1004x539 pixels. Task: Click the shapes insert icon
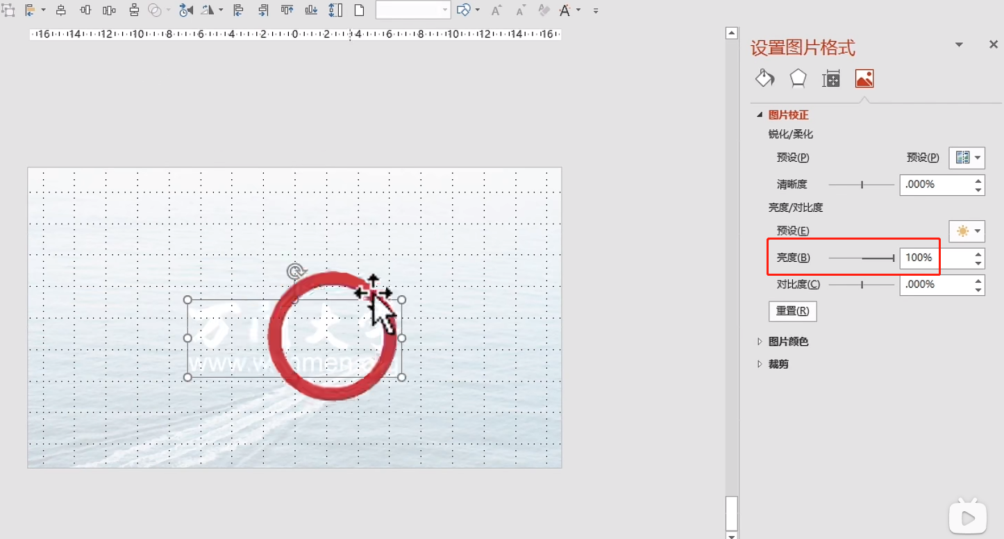pos(464,10)
